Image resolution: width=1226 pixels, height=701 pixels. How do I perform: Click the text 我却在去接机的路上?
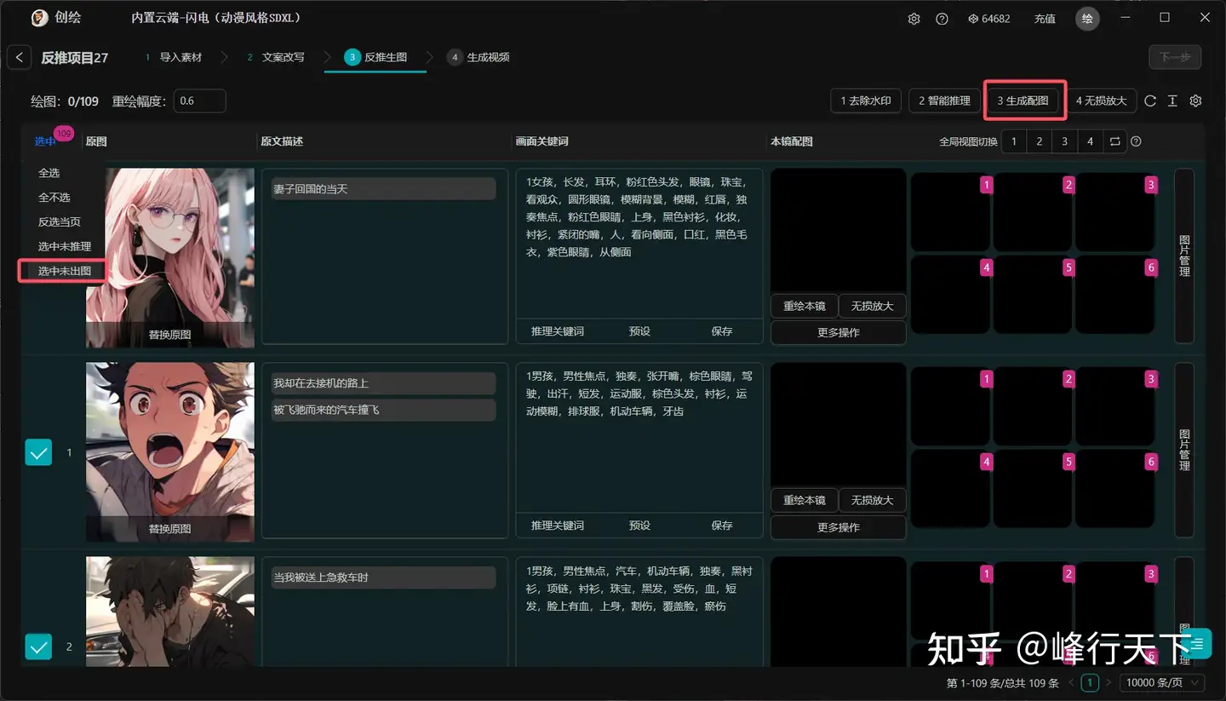[x=321, y=383]
